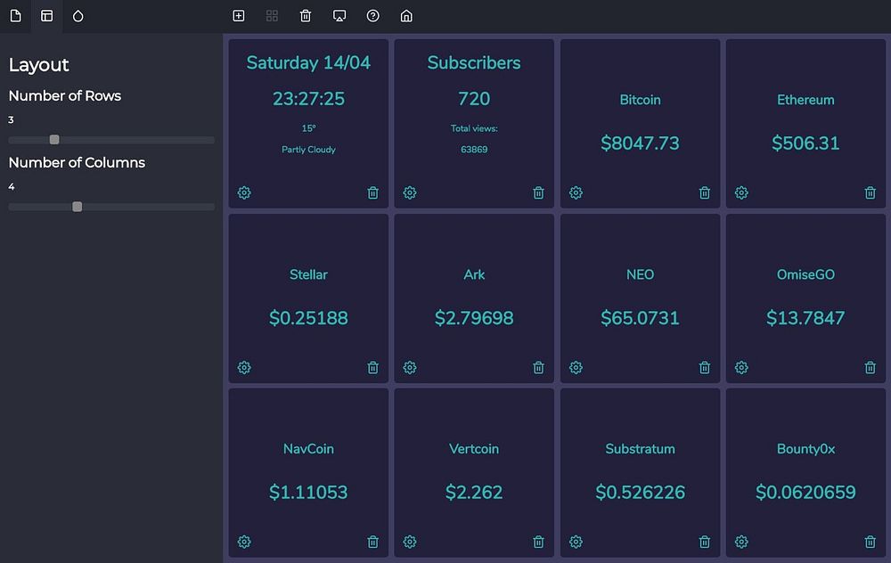
Task: Click the total views value 63869
Action: pos(474,150)
